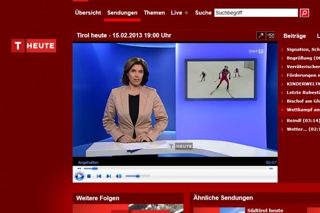Open video in pop-out window icon

pos(261,36)
